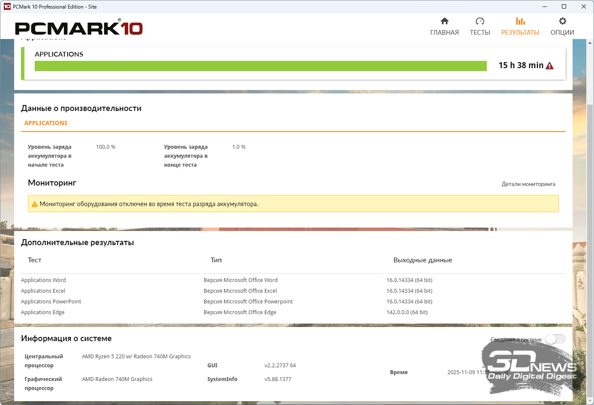Click the green APPLICATIONS battery progress bar

pos(261,66)
